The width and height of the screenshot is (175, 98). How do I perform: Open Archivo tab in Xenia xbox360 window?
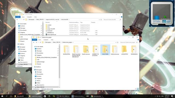point(18,17)
